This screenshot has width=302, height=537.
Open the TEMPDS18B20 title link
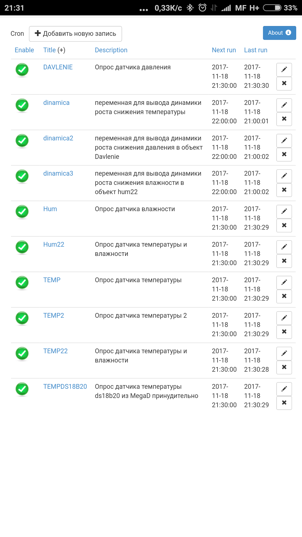click(x=65, y=387)
